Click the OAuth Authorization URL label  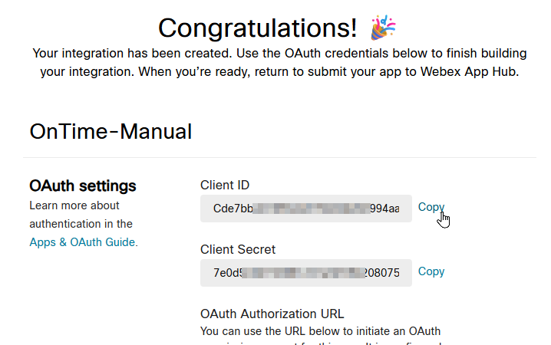tap(272, 314)
